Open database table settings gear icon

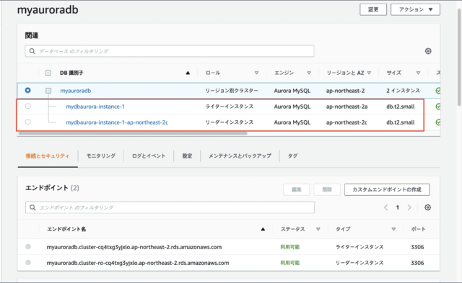click(428, 51)
